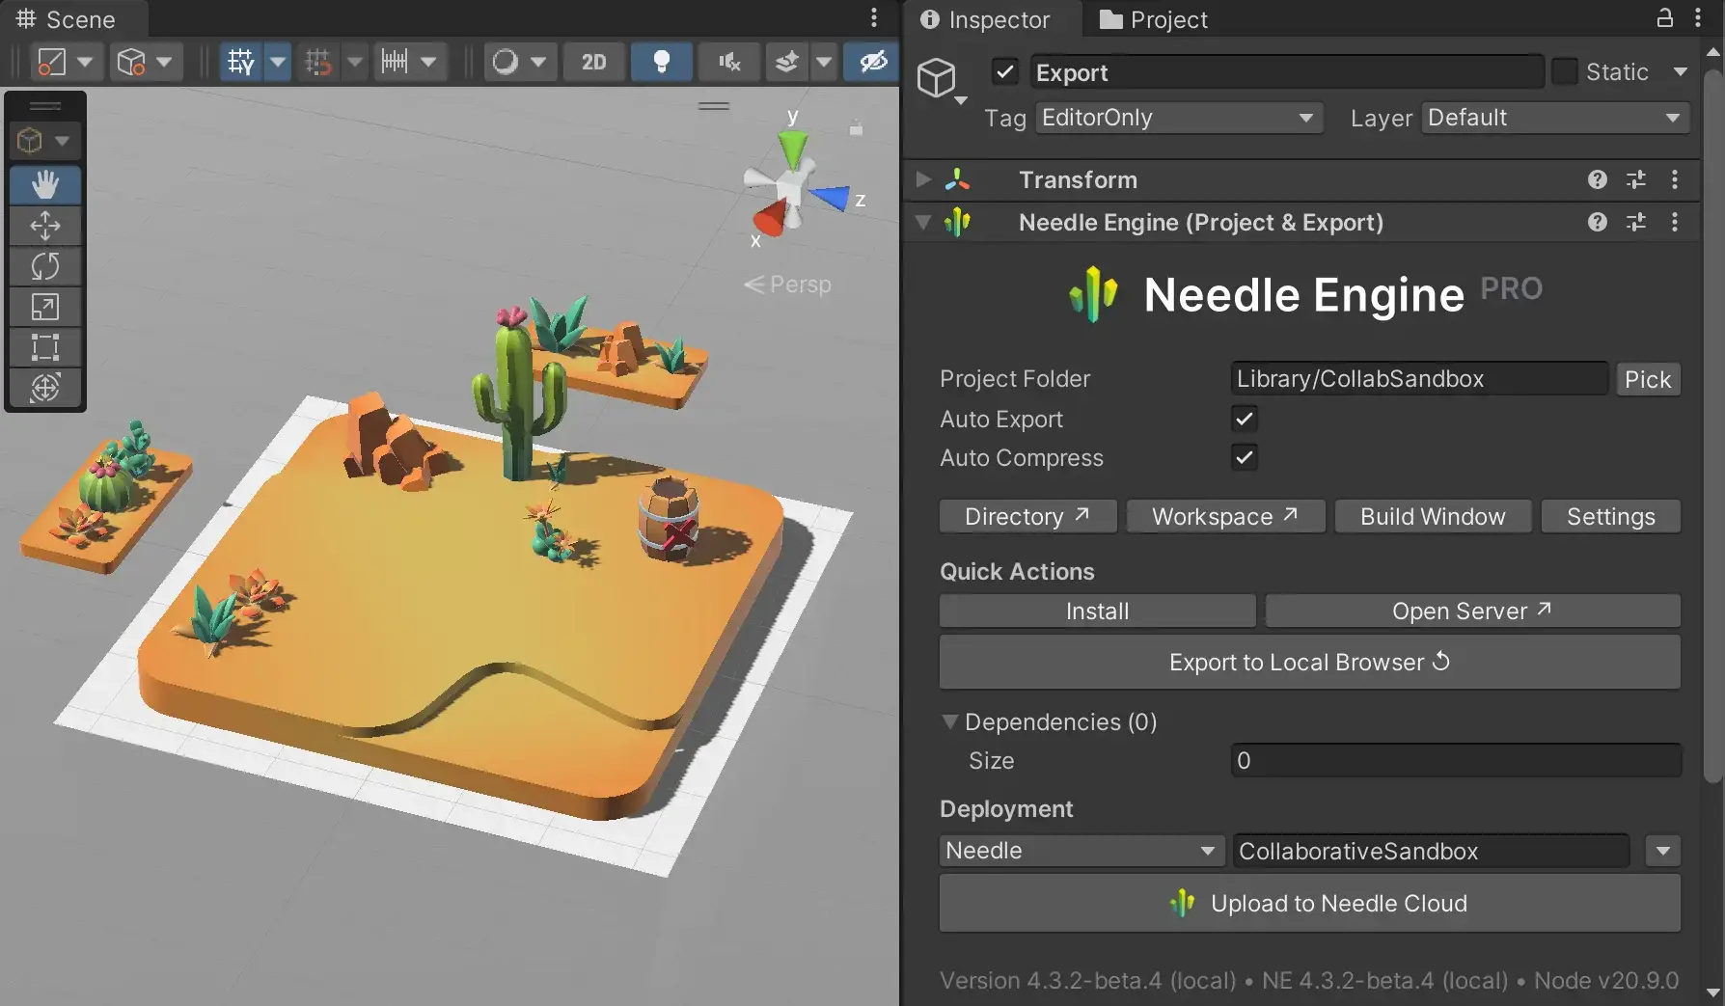Image resolution: width=1725 pixels, height=1006 pixels.
Task: Expand the Transform component
Action: point(923,179)
